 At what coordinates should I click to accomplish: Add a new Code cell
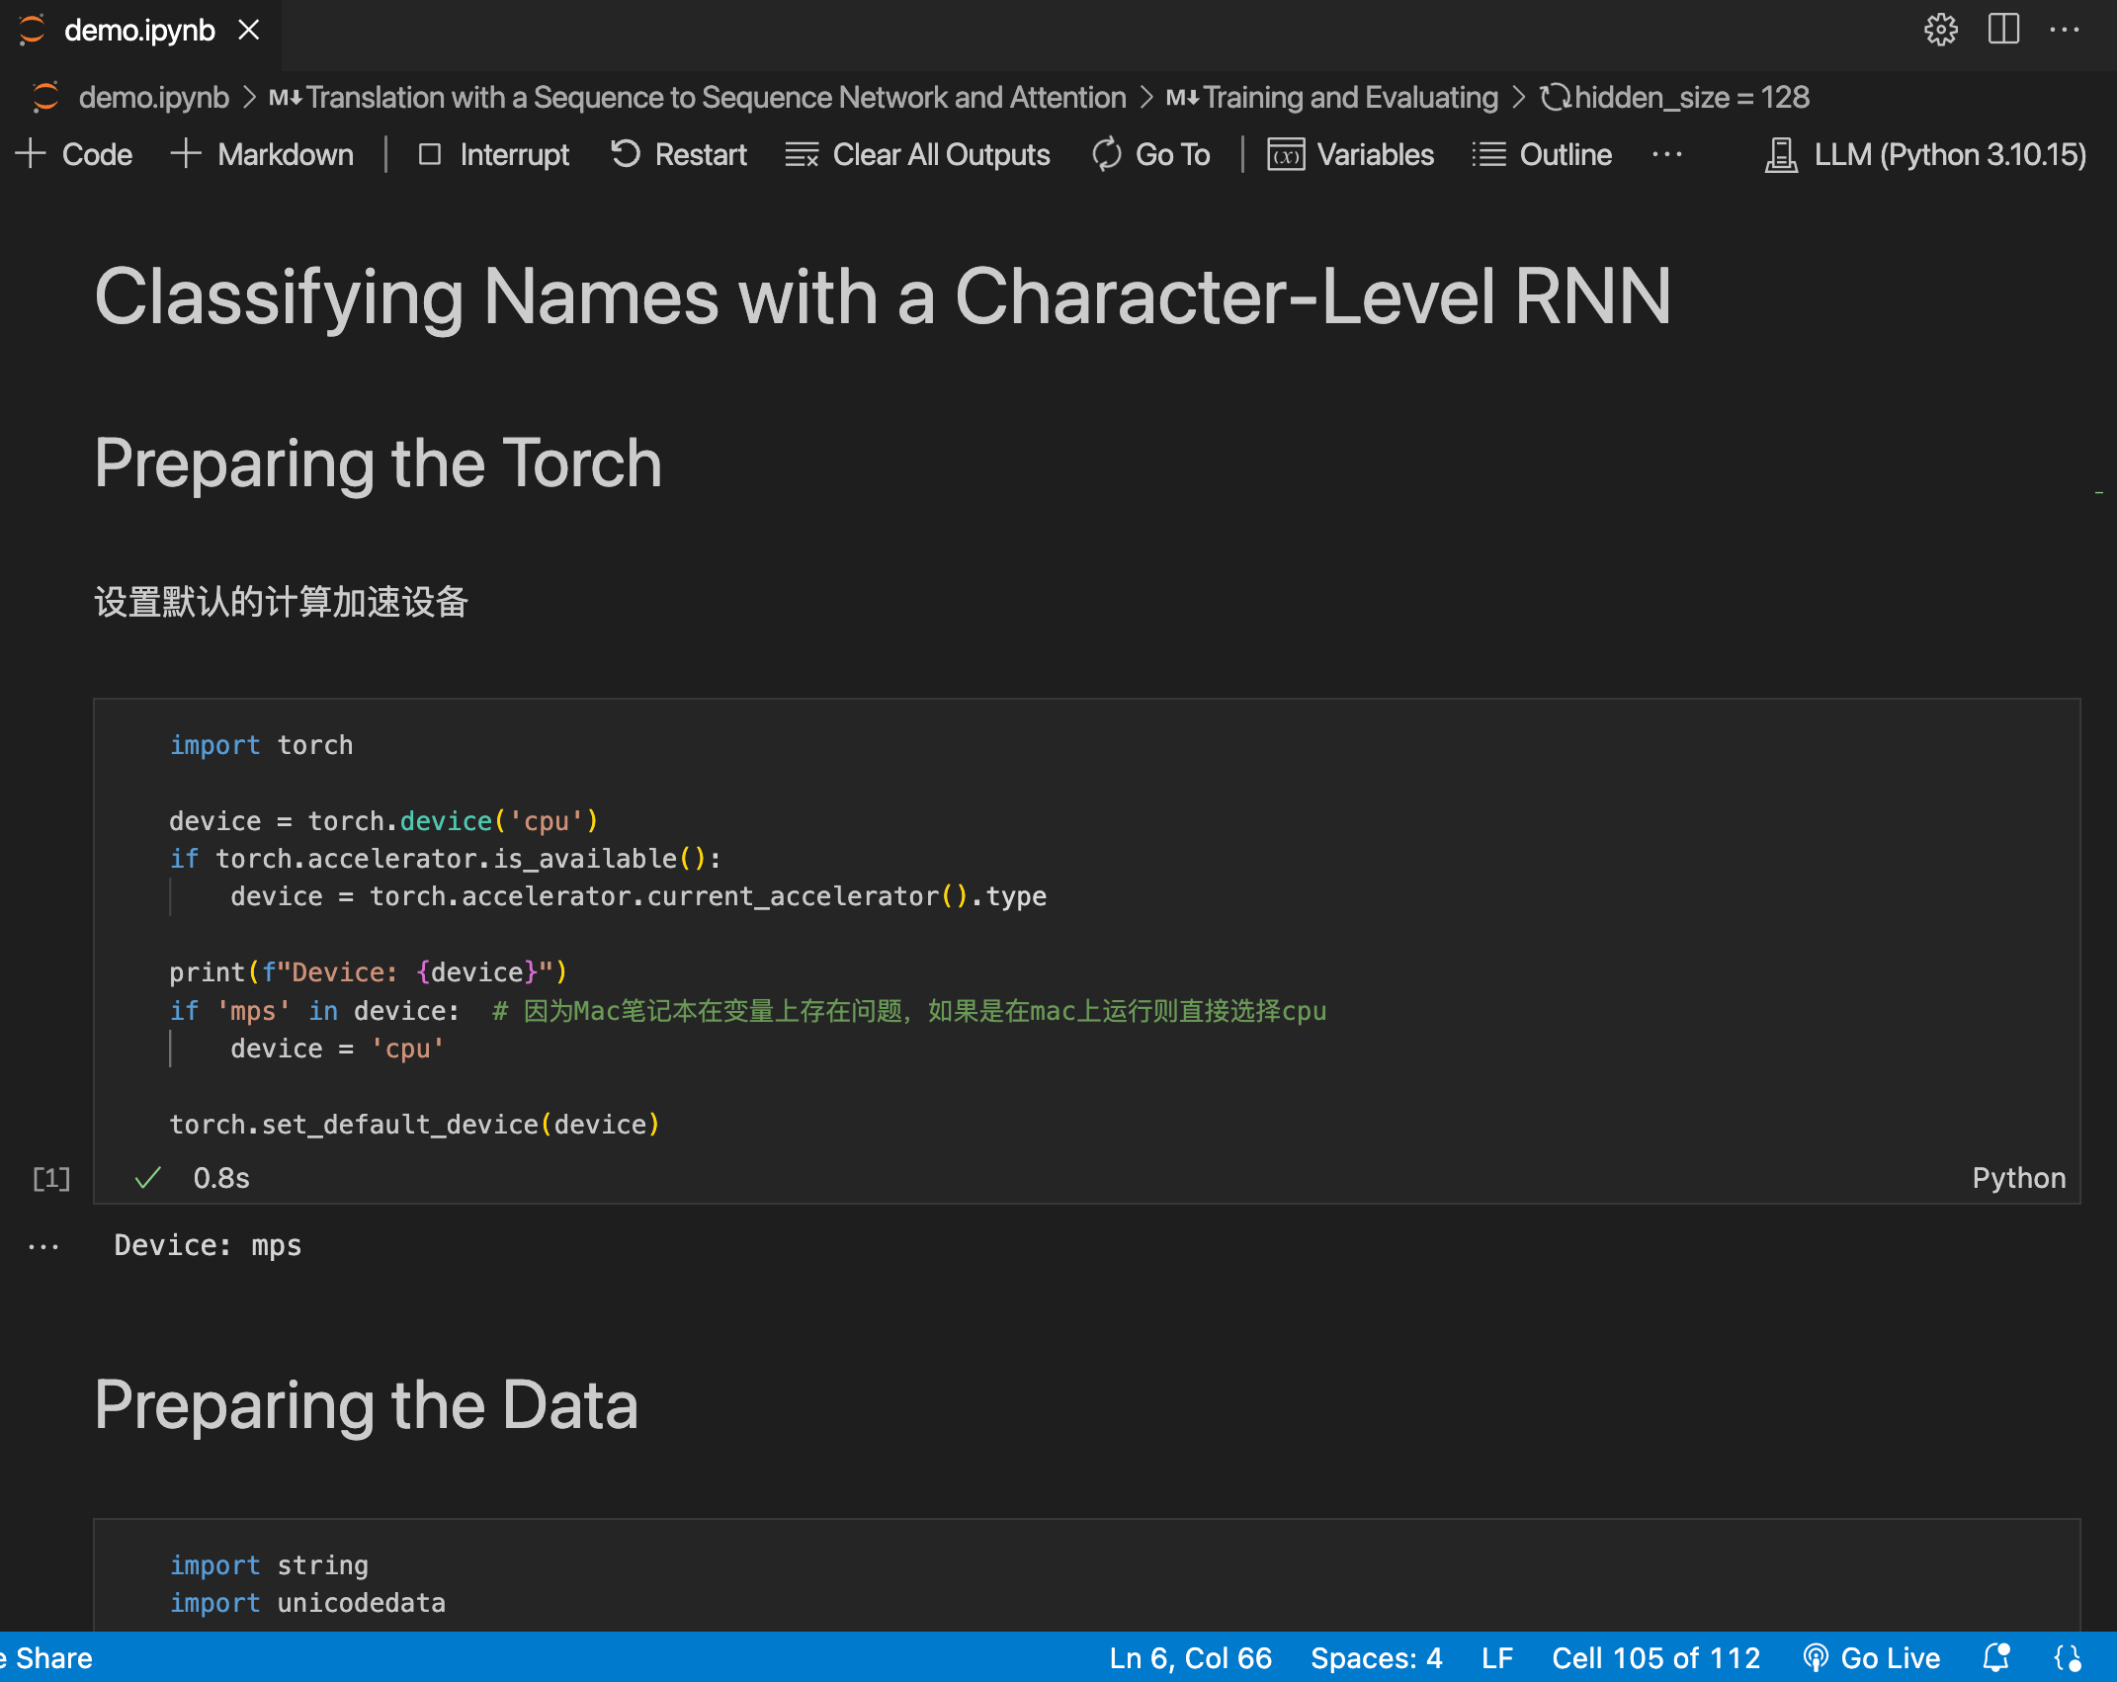(x=74, y=154)
